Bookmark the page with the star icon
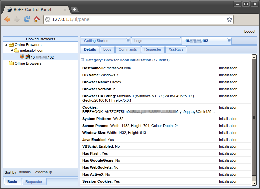The image size is (260, 189). [x=229, y=19]
